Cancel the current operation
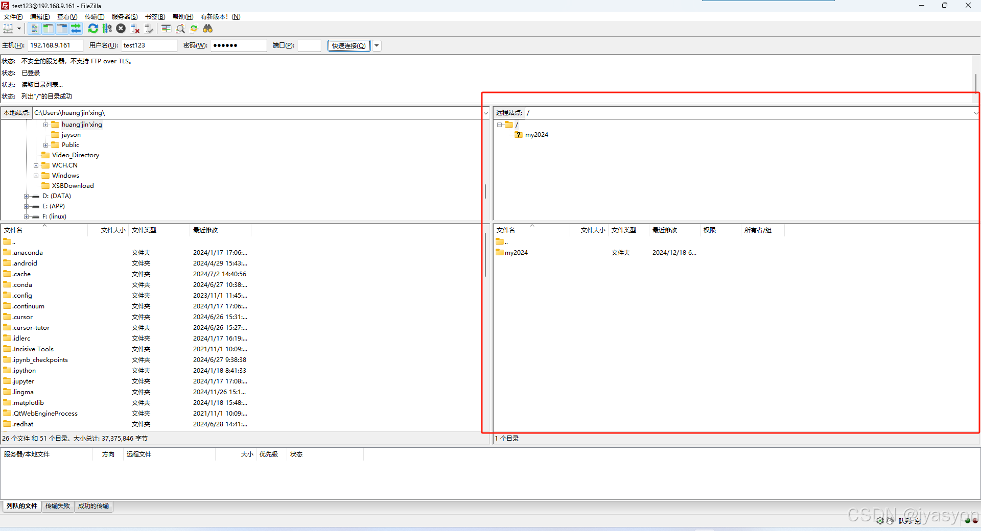This screenshot has height=531, width=981. tap(121, 29)
